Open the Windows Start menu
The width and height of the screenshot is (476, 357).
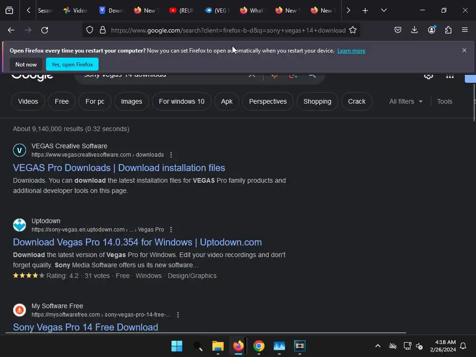pos(177,346)
